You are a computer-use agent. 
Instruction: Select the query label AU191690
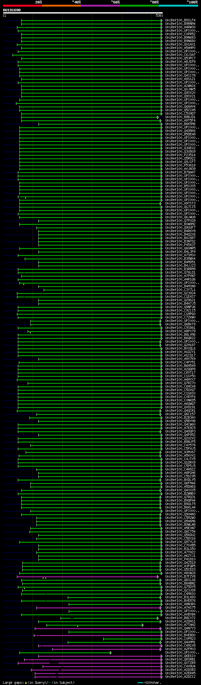[12, 10]
